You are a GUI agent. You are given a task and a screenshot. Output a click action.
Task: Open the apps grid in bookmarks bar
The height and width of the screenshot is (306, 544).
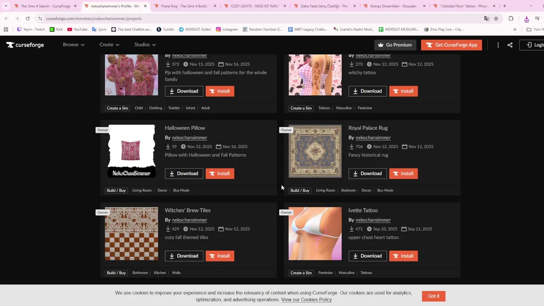coord(6,29)
